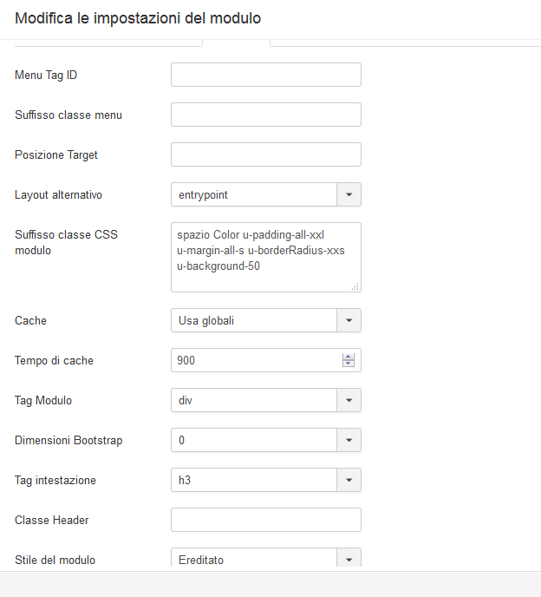Select the entrypoint combo box value

click(x=254, y=194)
